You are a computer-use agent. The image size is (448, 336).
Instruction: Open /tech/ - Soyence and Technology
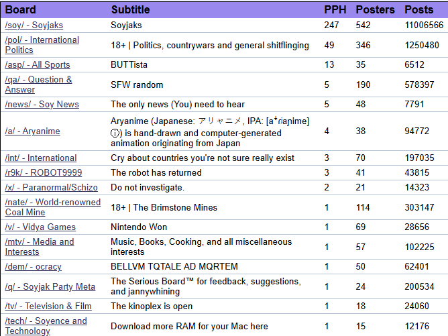pos(46,326)
